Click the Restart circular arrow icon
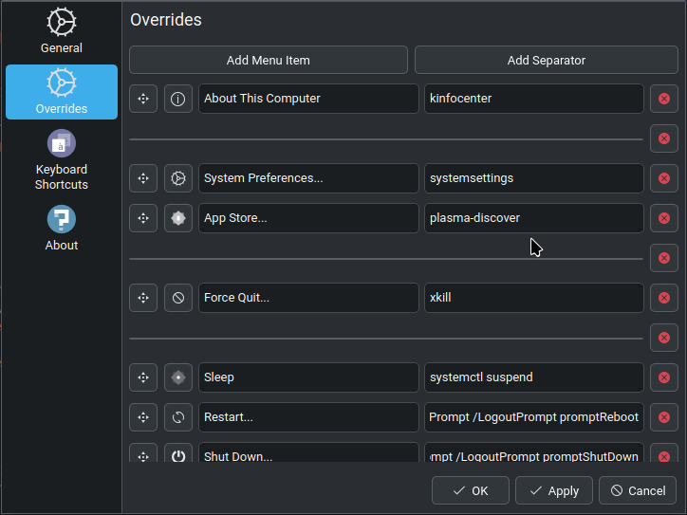The width and height of the screenshot is (687, 515). [x=177, y=417]
